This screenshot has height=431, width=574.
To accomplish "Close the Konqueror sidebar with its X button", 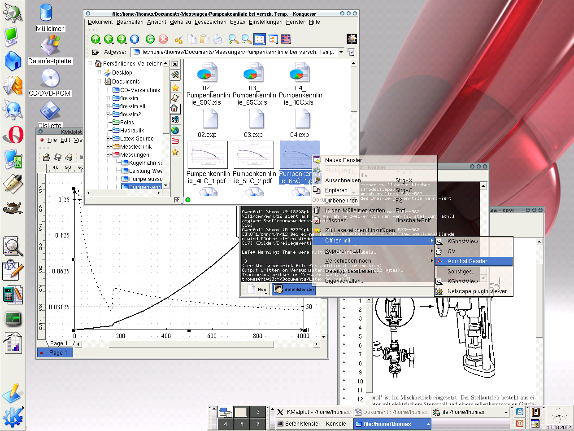I will click(x=175, y=64).
